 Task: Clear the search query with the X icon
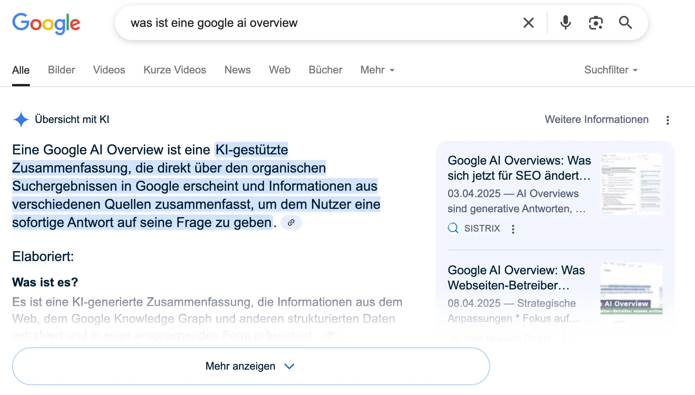tap(528, 23)
